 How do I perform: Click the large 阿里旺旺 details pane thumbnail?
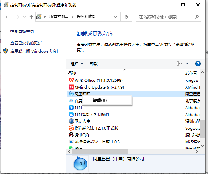(80, 163)
